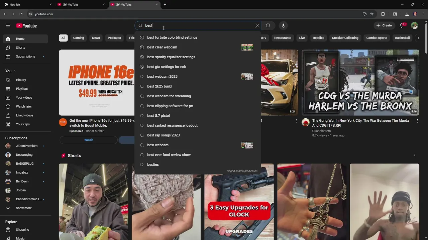Choose suggestion best clear webcam

(x=198, y=47)
